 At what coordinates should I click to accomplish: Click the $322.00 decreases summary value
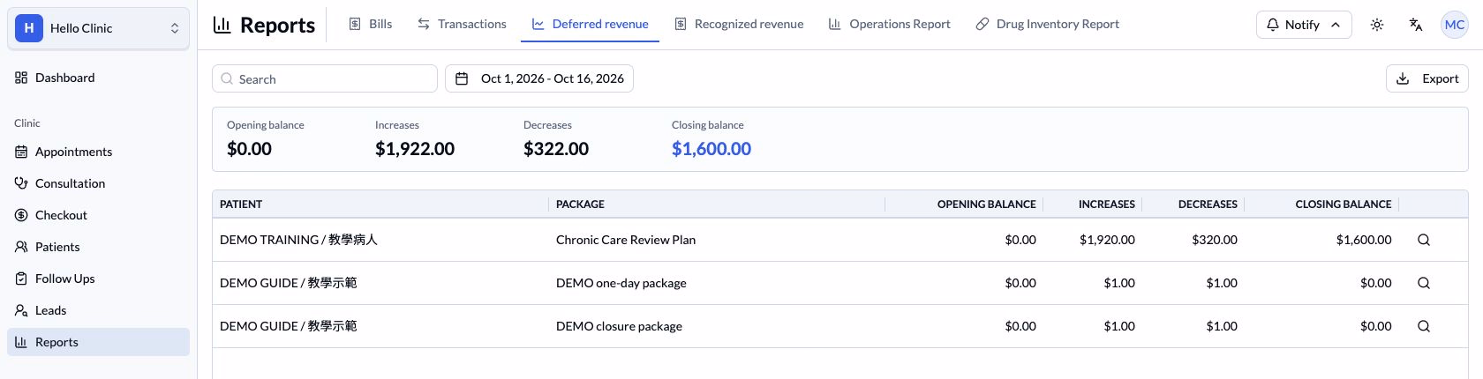coord(556,149)
